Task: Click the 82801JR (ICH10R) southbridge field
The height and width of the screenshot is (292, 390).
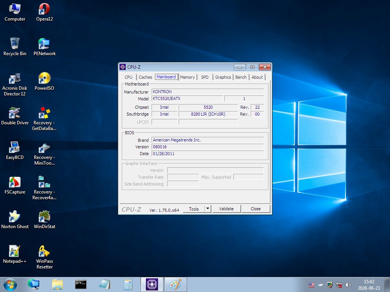Action: point(208,114)
